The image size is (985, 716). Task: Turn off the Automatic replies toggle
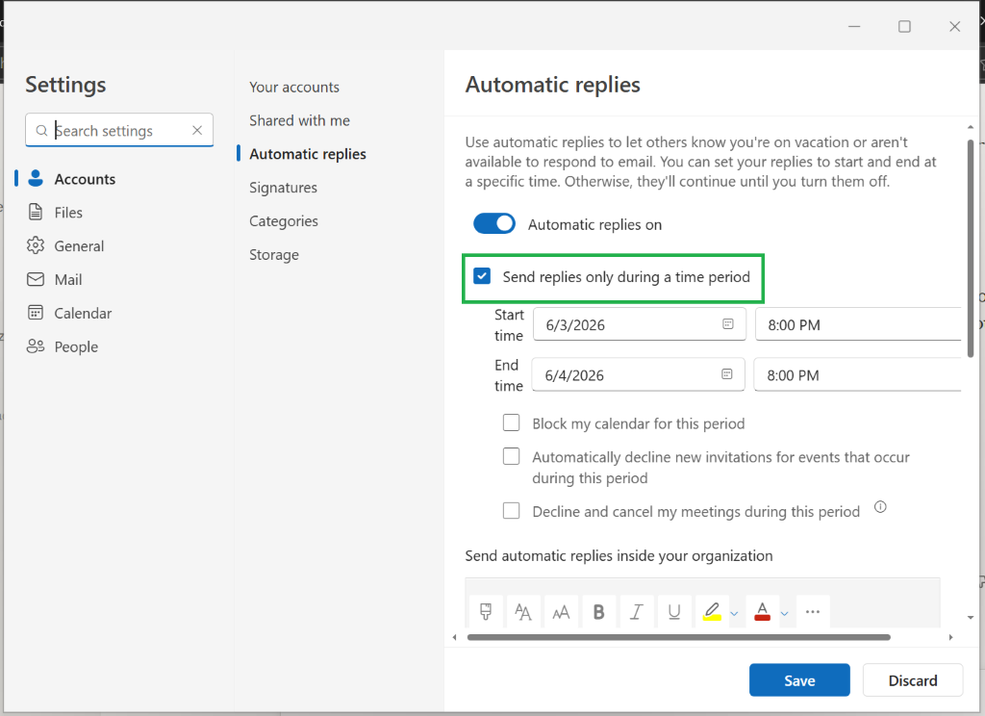coord(494,224)
